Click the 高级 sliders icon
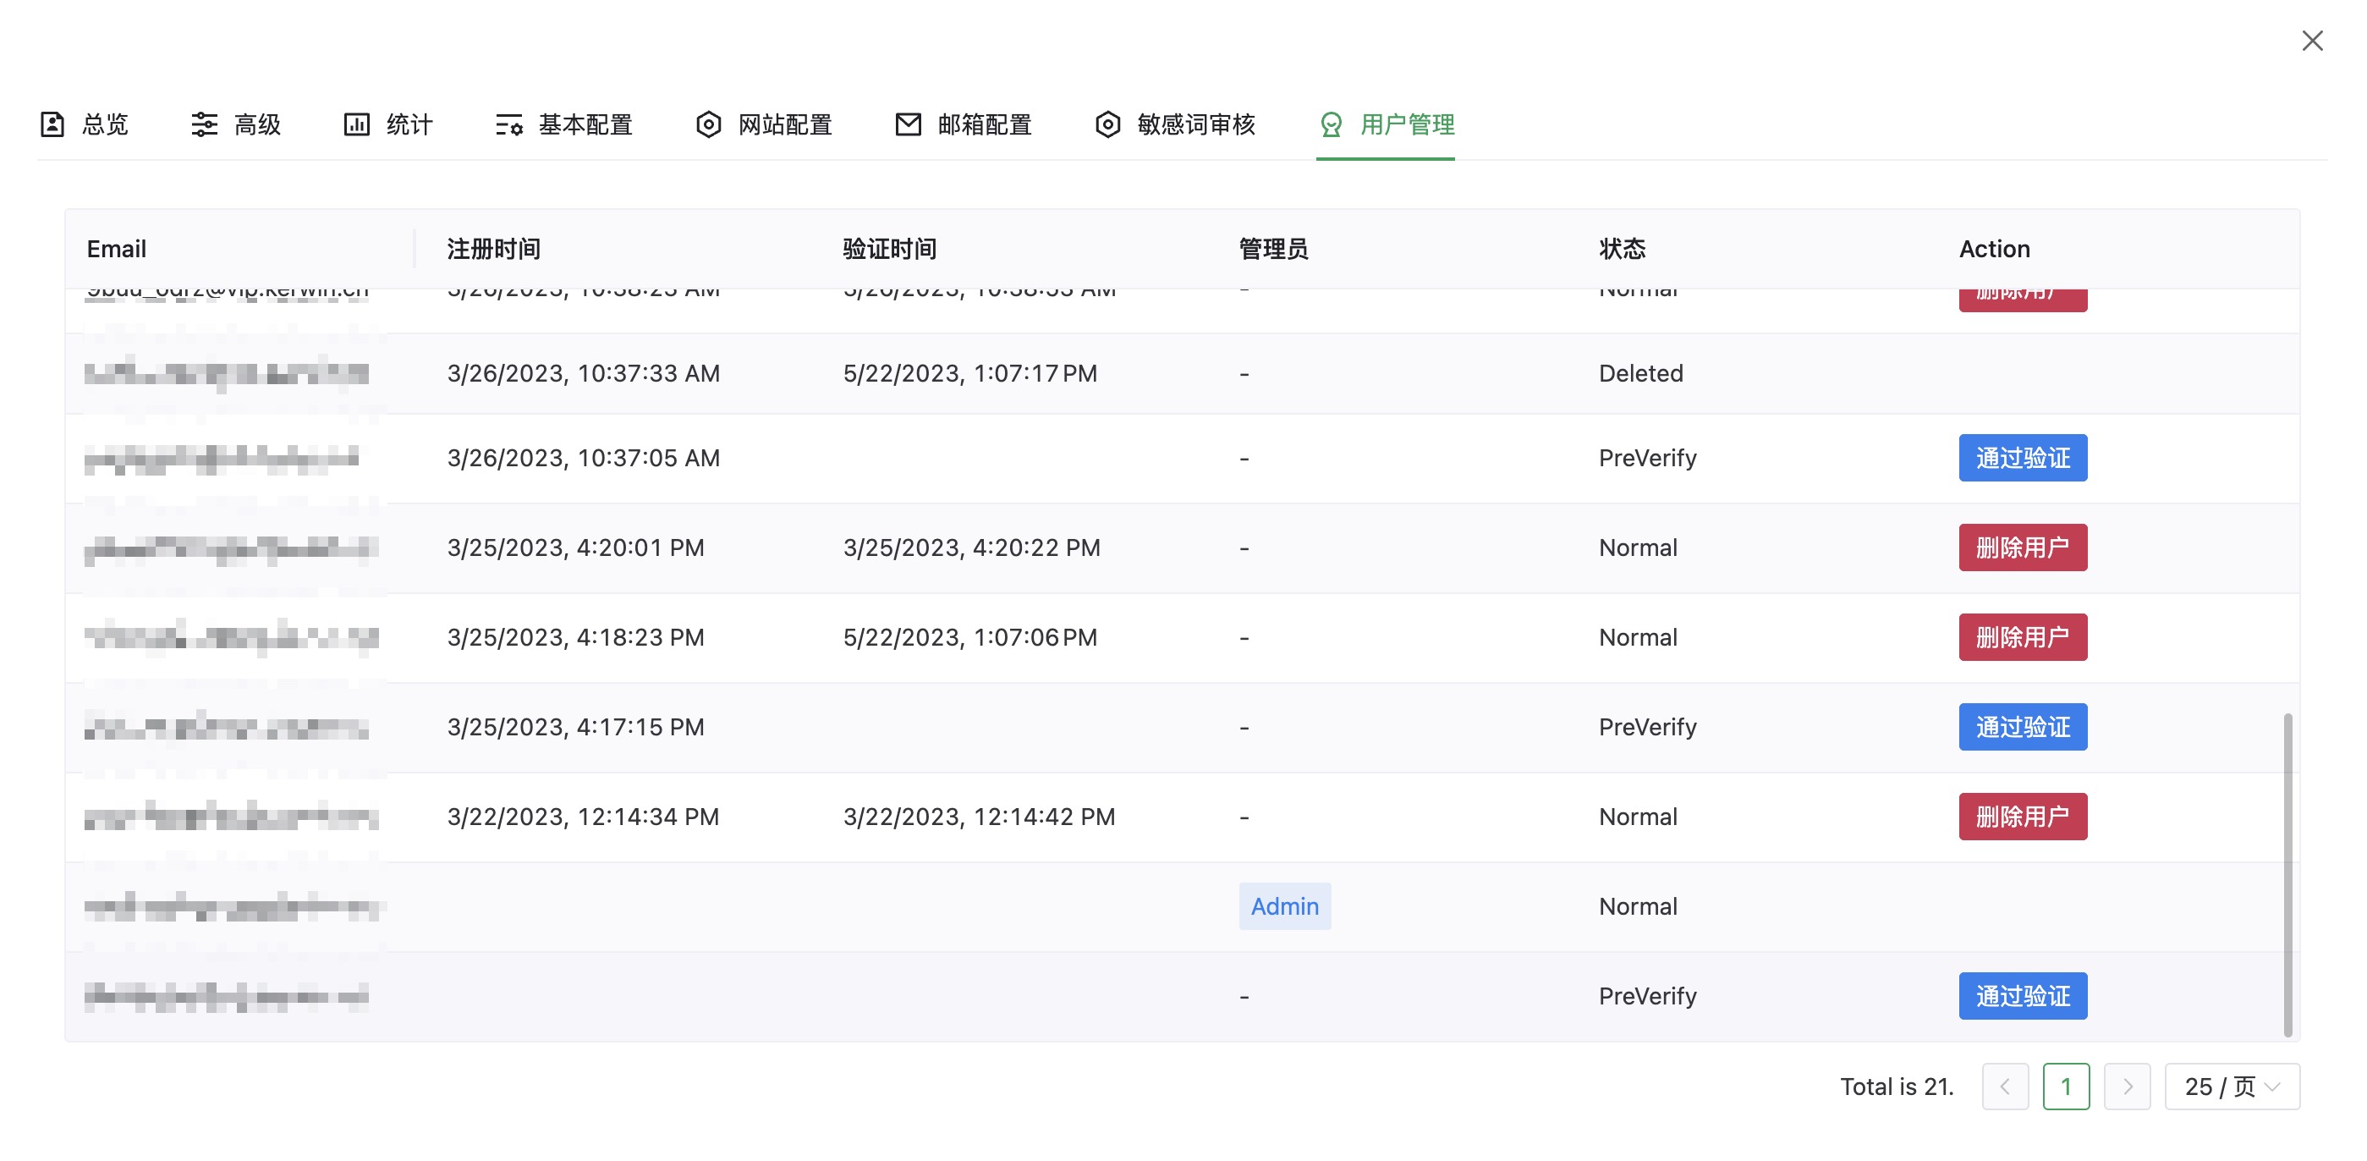 (204, 124)
